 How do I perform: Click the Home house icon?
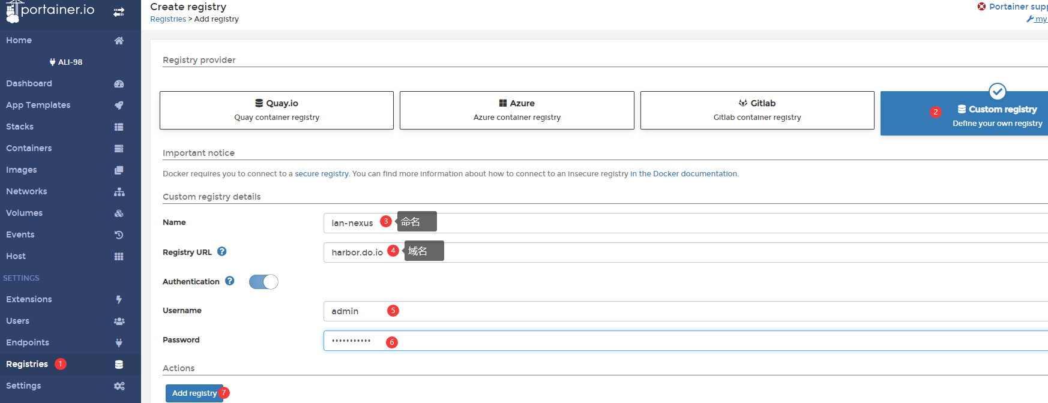pos(119,41)
